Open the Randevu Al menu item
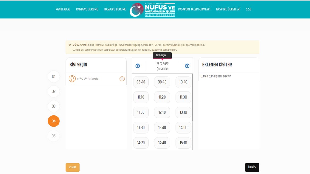Viewport: 310px width, 174px height. (63, 9)
